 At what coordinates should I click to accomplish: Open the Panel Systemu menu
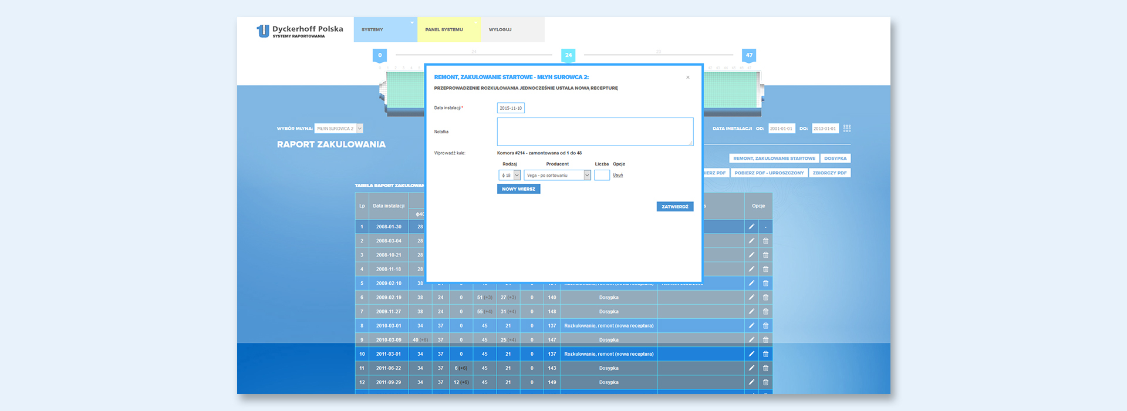click(449, 29)
